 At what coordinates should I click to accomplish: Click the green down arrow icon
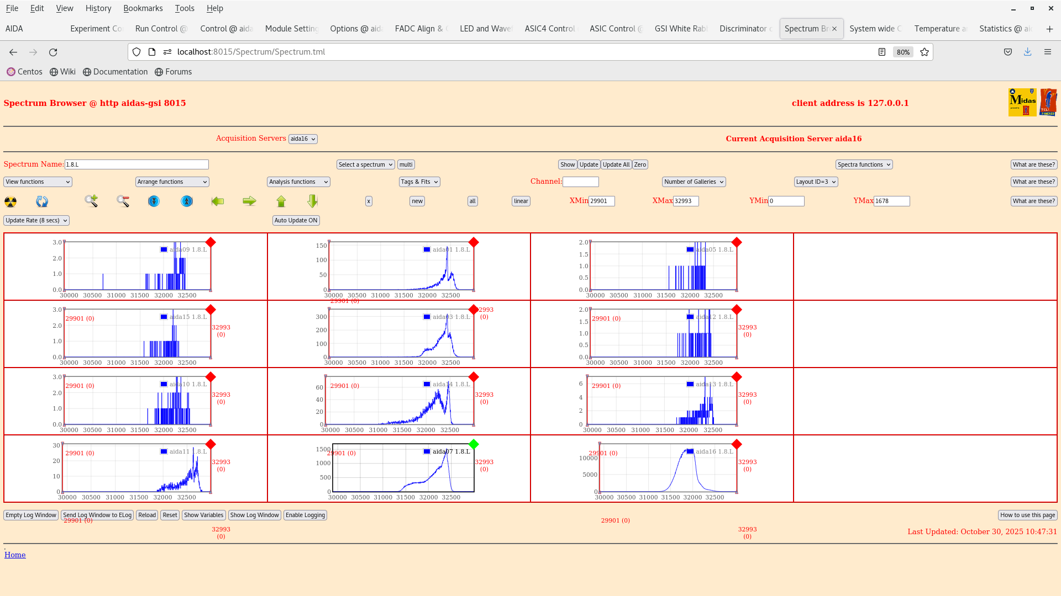(312, 201)
